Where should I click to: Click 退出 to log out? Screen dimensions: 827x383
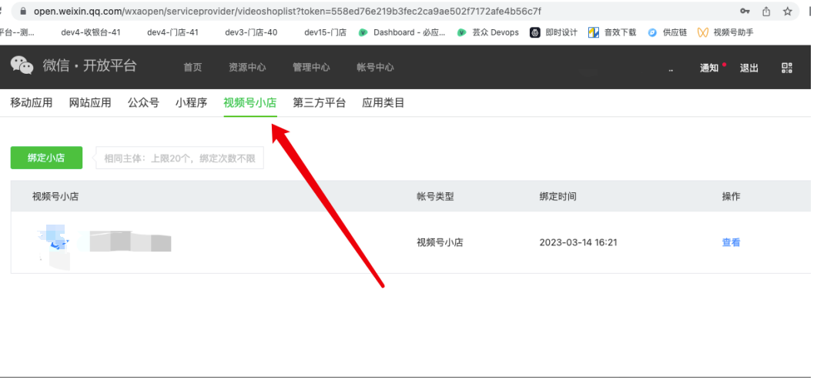pos(748,68)
